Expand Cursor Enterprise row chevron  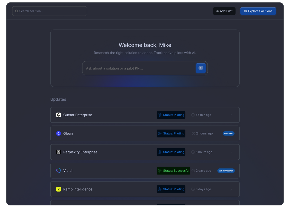click(231, 115)
